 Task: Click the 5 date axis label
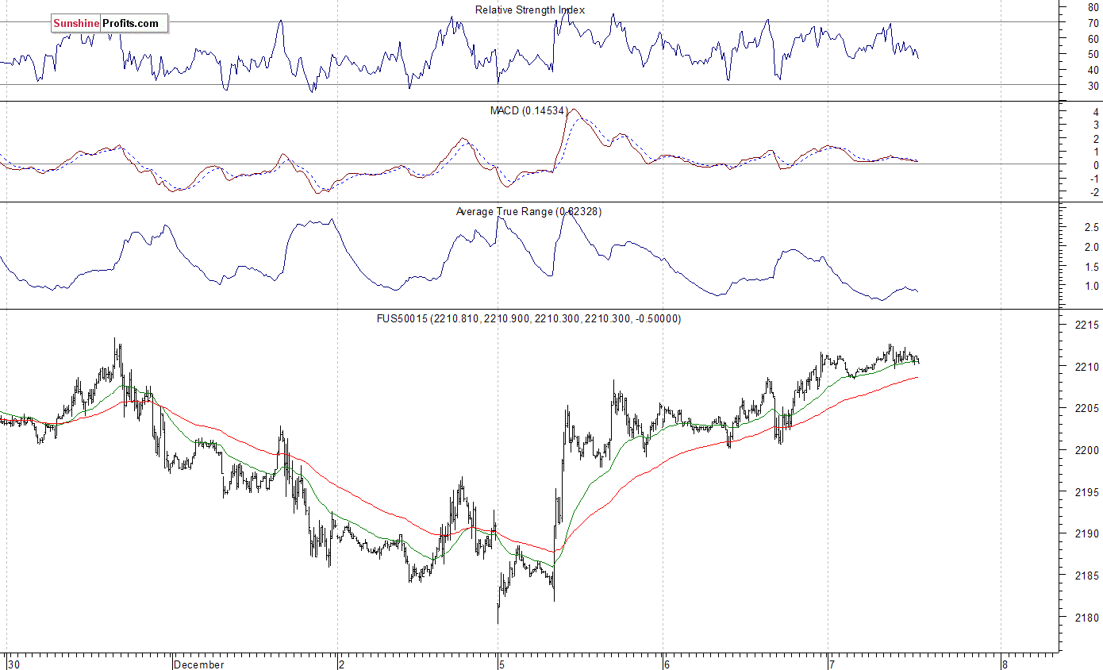[503, 664]
